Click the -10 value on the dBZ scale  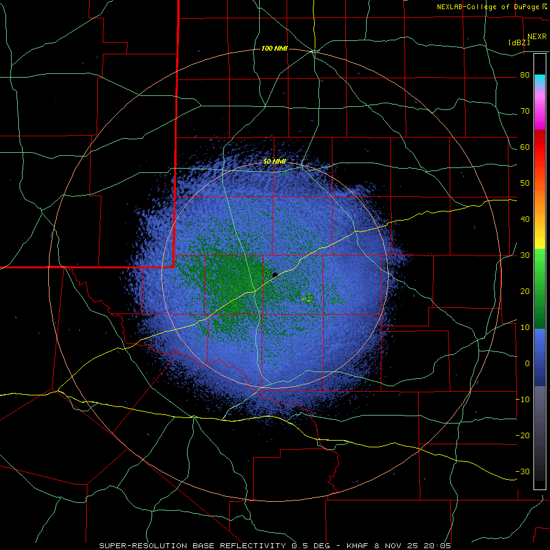[x=522, y=400]
